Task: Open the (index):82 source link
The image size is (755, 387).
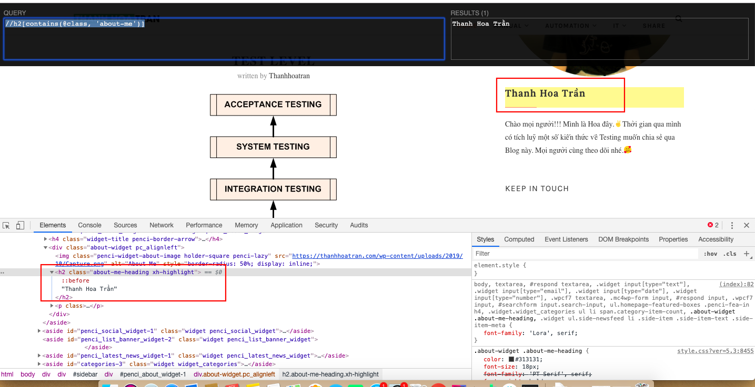Action: pos(737,284)
